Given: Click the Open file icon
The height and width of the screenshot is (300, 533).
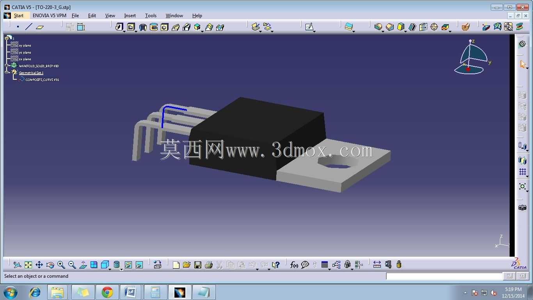Looking at the screenshot, I should point(187,265).
